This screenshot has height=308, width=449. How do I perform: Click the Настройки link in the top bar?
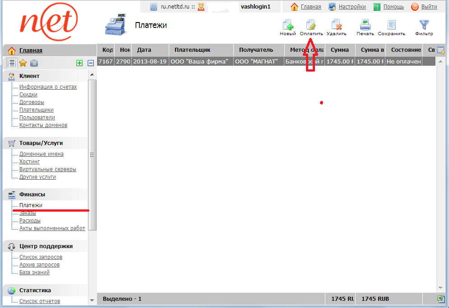coord(352,7)
